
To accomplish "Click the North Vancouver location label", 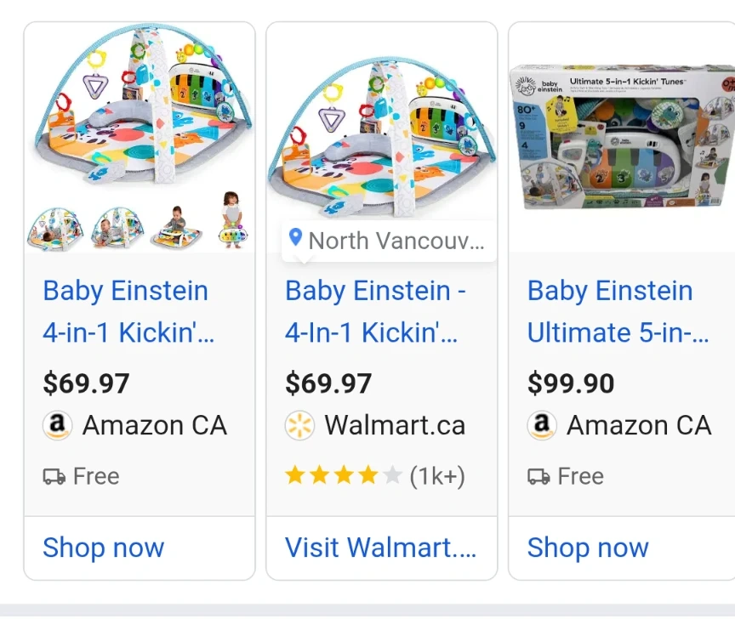I will [x=396, y=241].
